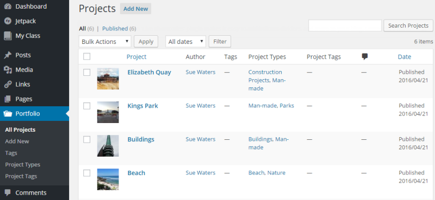Click the Posts pushpin icon

(x=8, y=55)
